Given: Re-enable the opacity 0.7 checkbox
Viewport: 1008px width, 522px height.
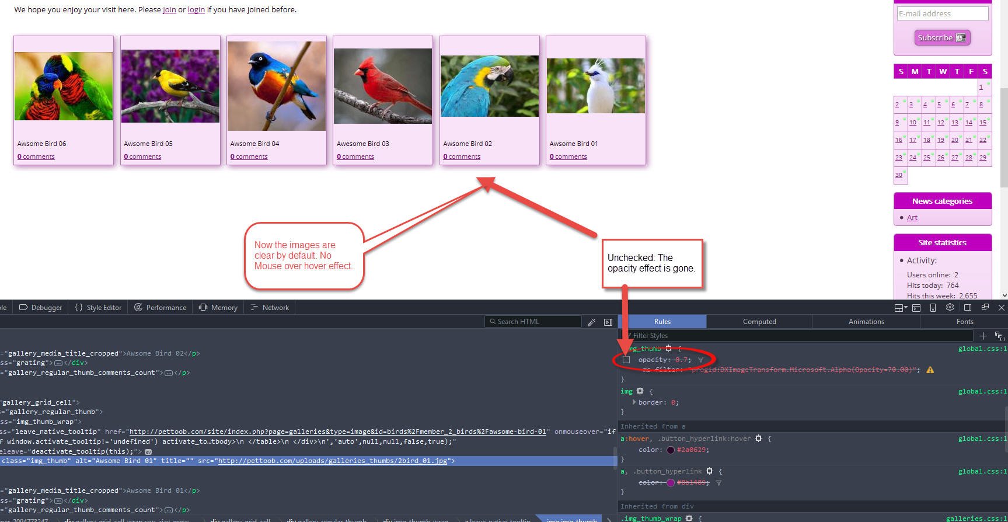Looking at the screenshot, I should coord(626,360).
